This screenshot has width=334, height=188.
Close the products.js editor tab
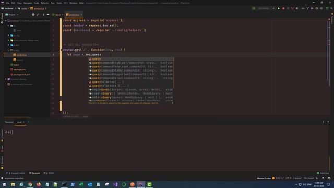[x=81, y=15]
